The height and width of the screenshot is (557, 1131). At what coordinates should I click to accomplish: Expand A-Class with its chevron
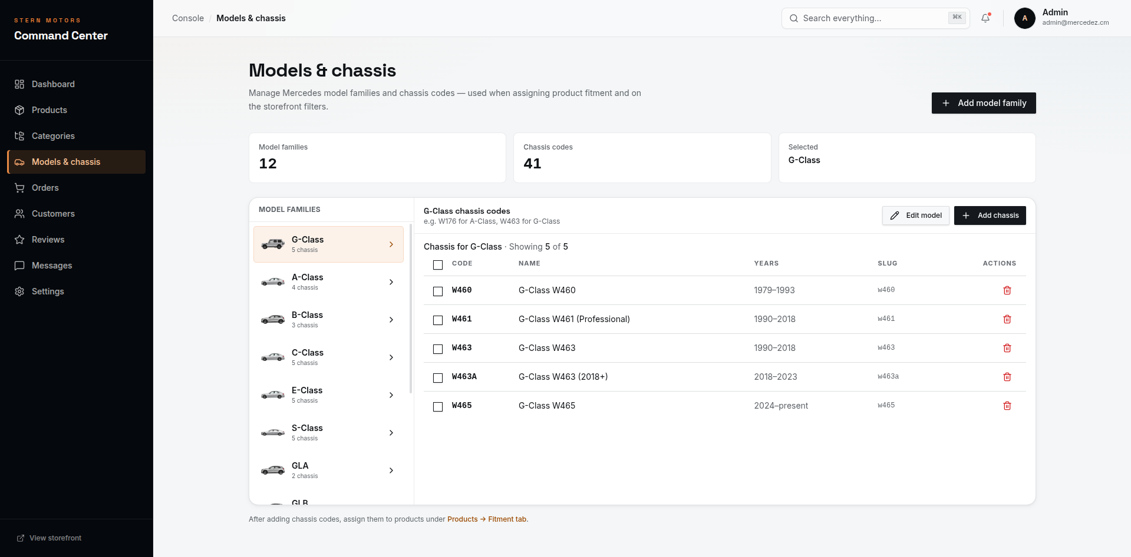point(391,282)
